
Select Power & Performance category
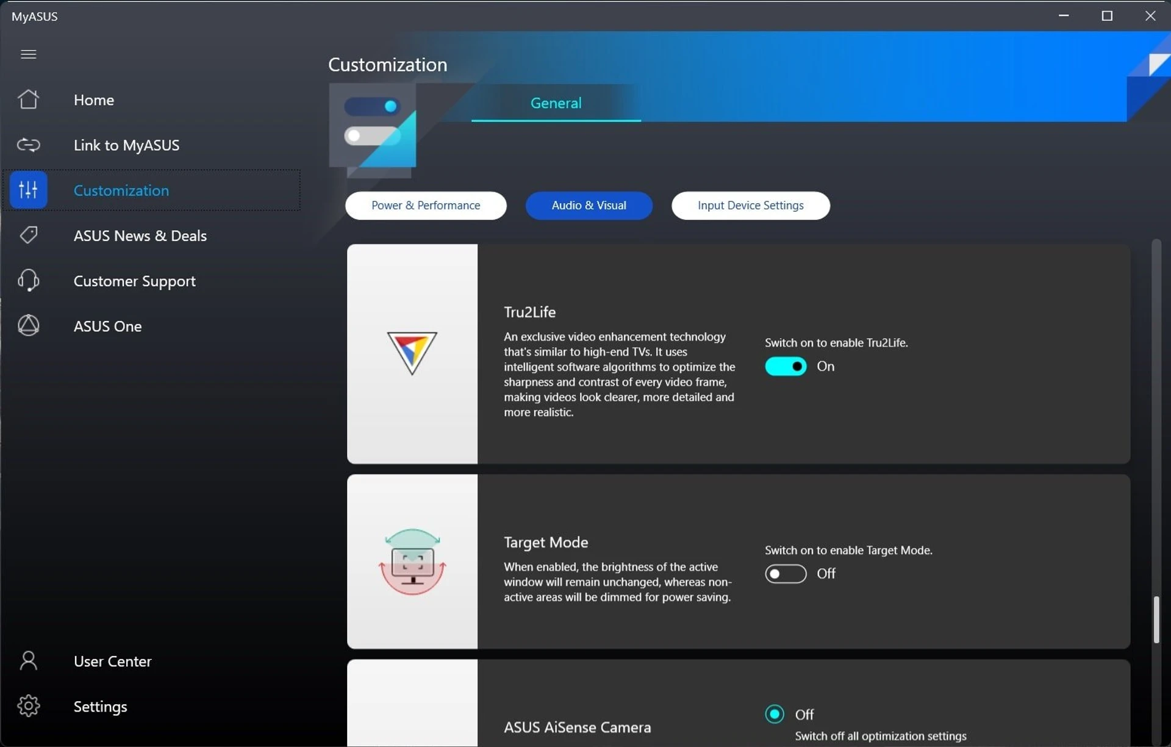[x=426, y=205]
